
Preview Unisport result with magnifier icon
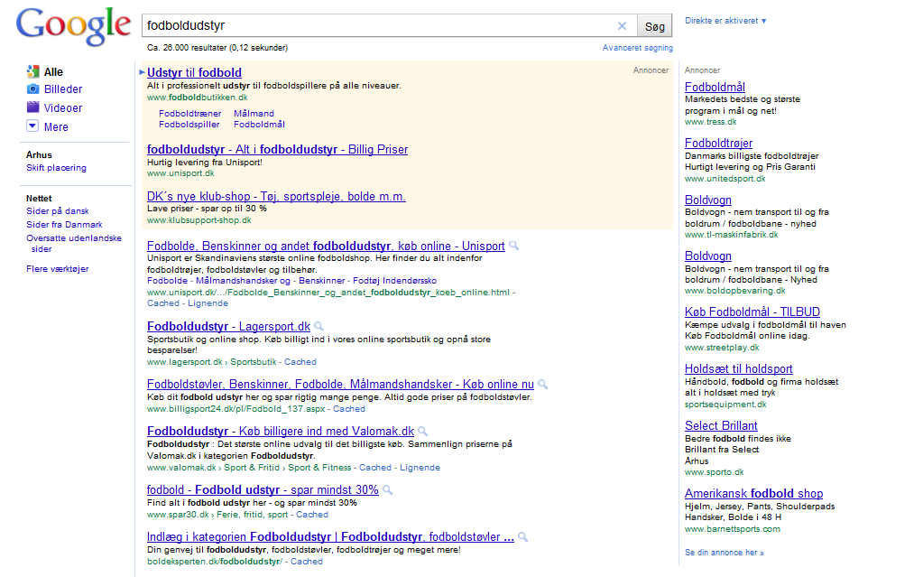click(x=513, y=246)
